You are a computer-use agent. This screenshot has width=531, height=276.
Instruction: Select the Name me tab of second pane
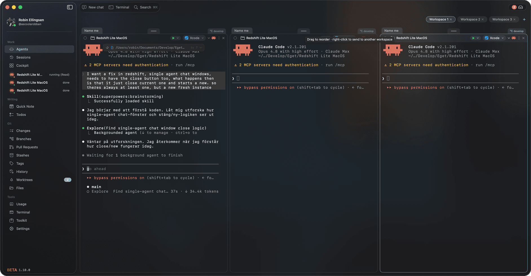241,31
